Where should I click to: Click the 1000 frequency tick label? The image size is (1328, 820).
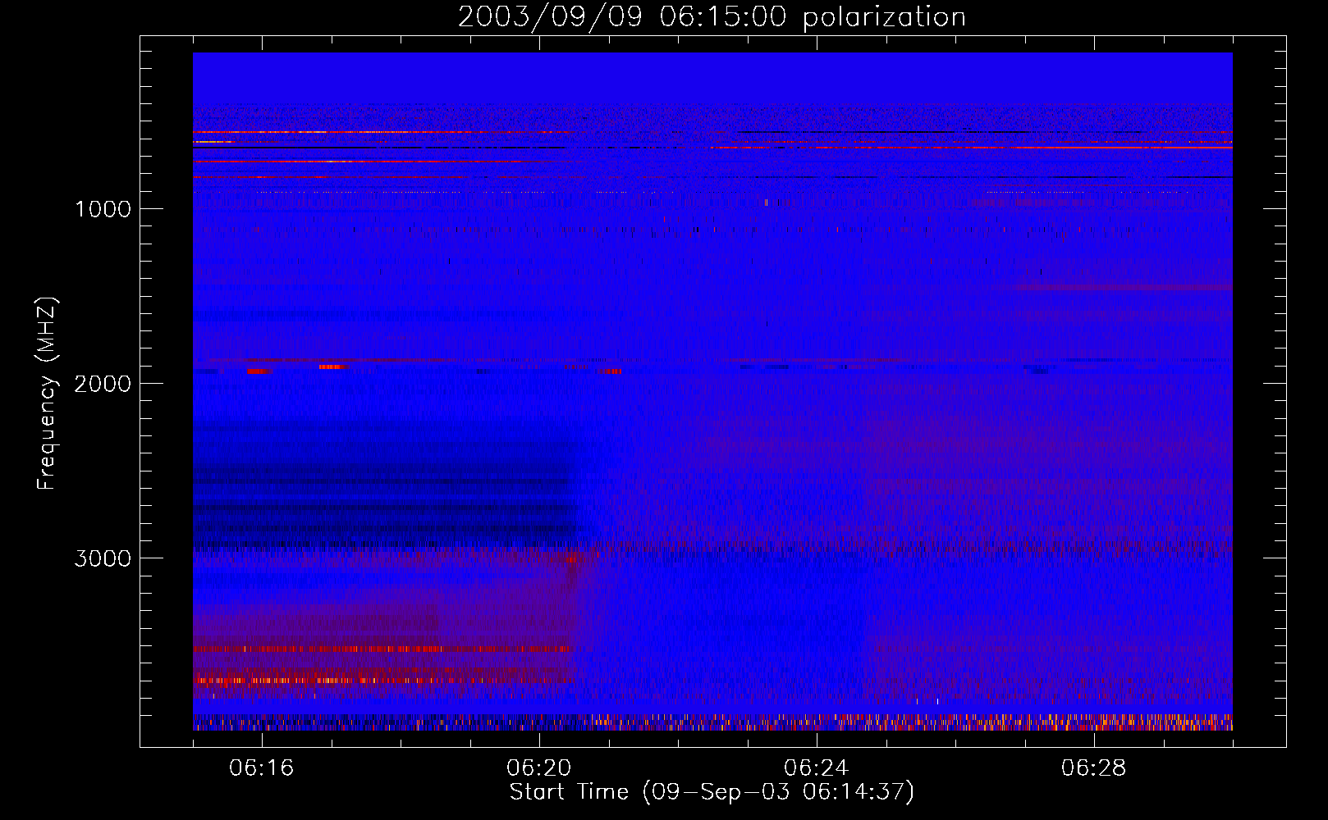pyautogui.click(x=103, y=209)
